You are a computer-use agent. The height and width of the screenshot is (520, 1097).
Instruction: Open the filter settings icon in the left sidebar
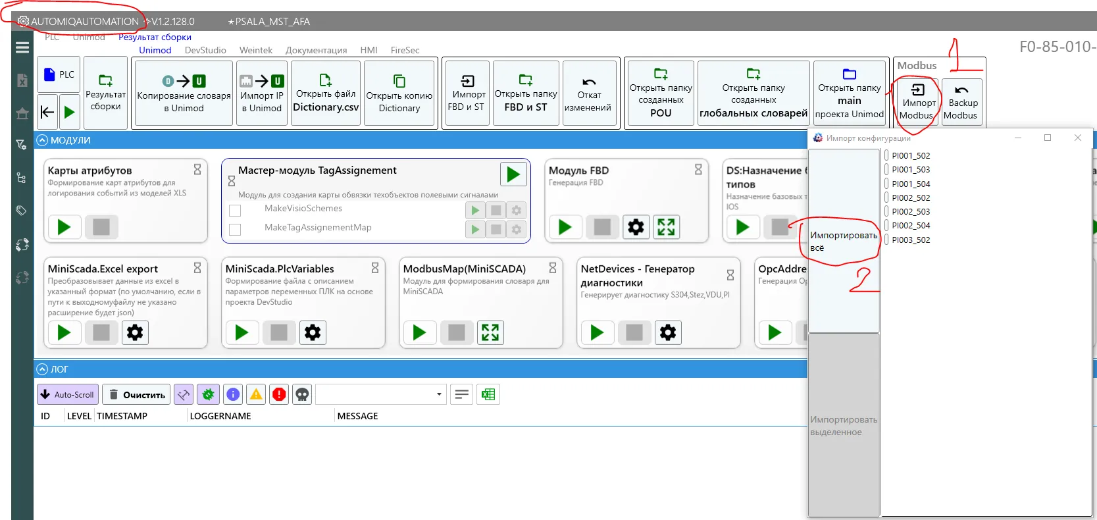click(22, 144)
